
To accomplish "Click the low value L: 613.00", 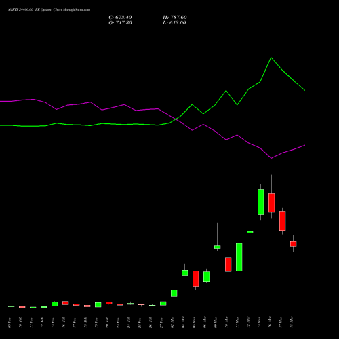I will pyautogui.click(x=174, y=23).
